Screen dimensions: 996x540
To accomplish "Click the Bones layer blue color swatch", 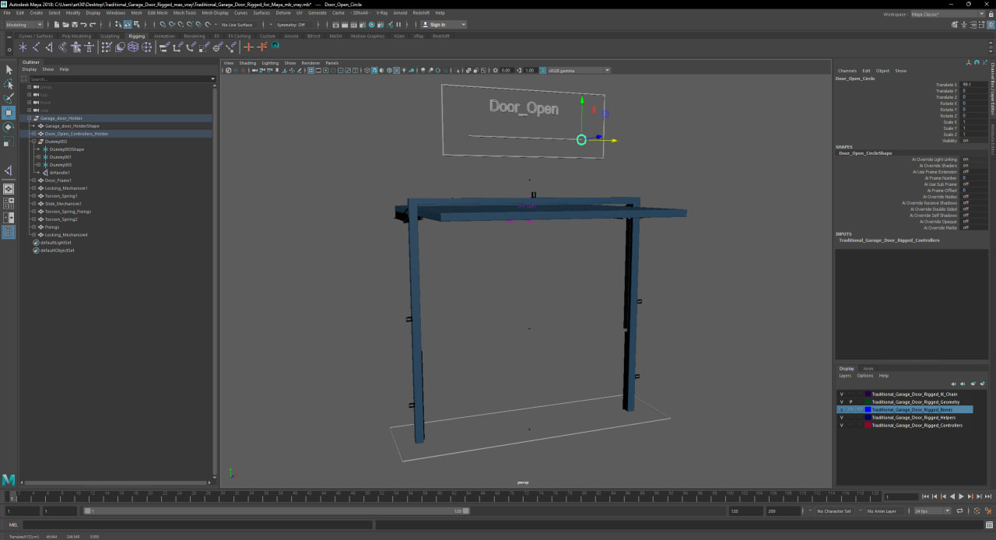I will (x=868, y=410).
